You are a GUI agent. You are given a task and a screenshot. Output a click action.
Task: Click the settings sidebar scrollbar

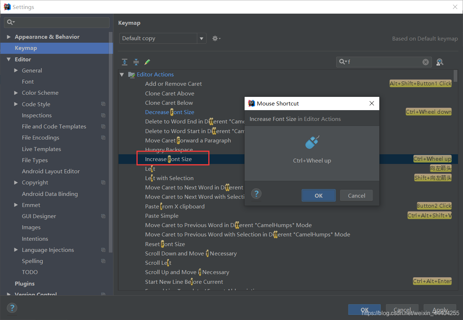(111, 142)
